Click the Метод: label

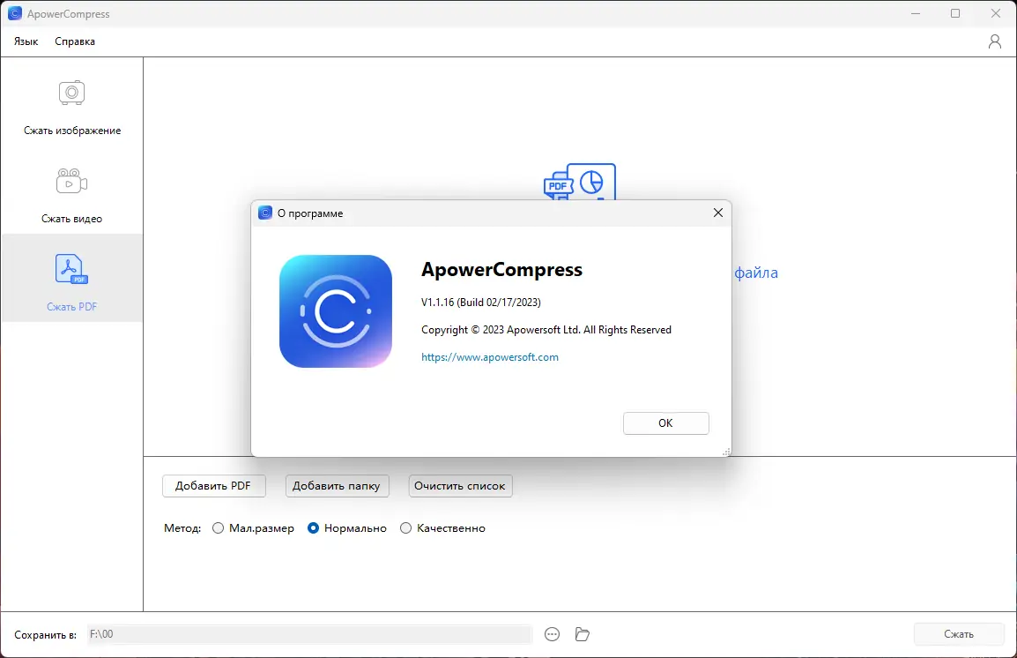182,528
